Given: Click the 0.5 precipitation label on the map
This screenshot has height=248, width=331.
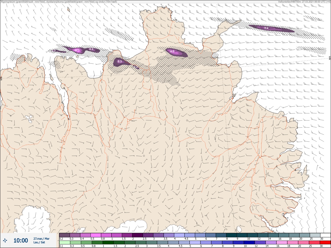Looking at the screenshot, I should [172, 52].
